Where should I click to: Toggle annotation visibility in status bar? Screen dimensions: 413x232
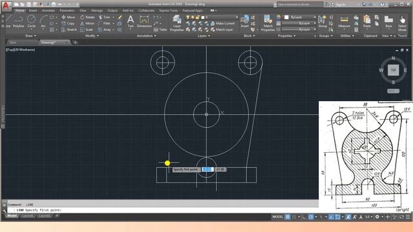click(348, 217)
